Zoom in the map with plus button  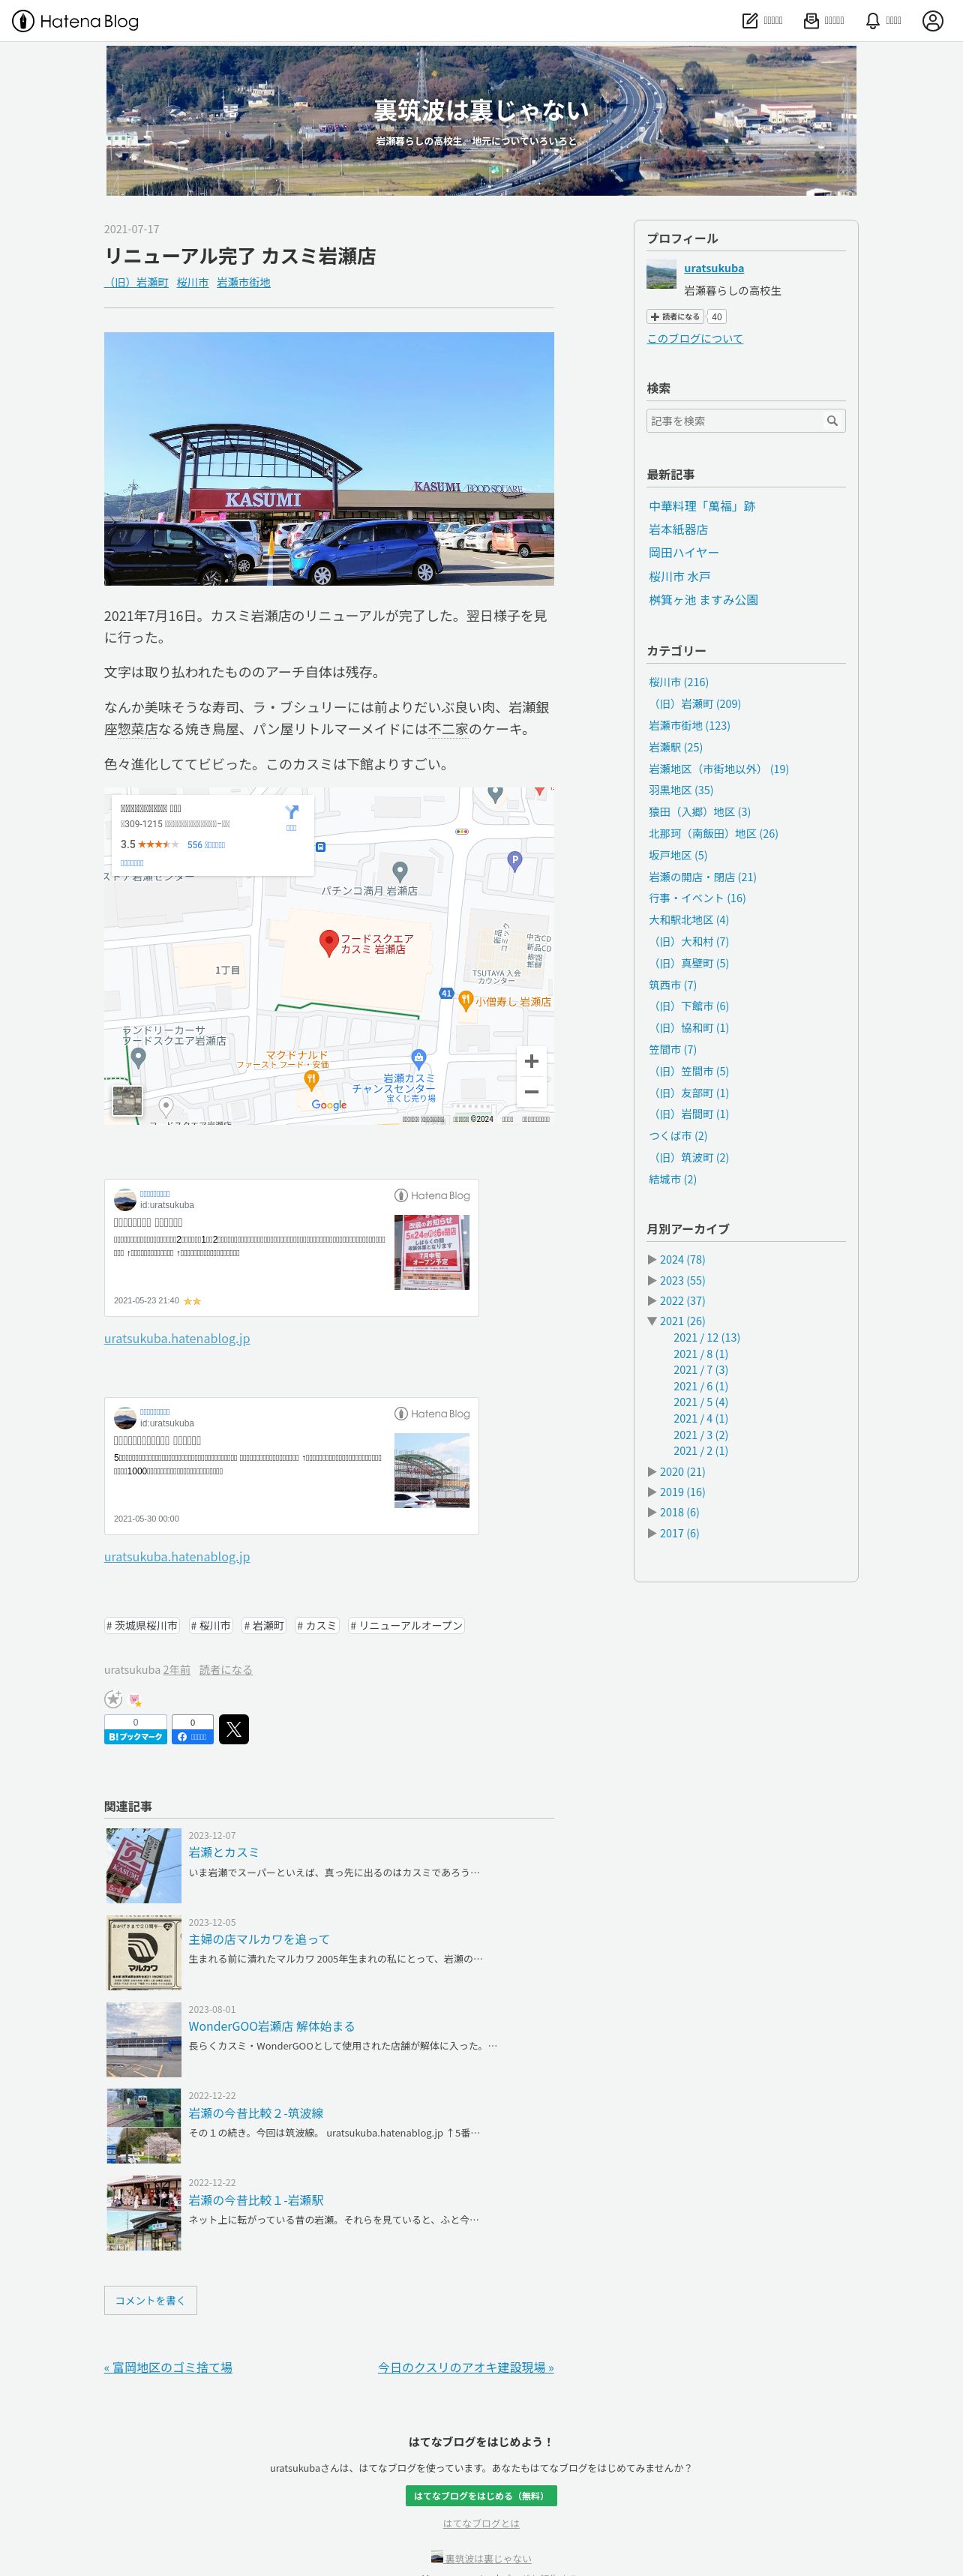click(531, 1061)
